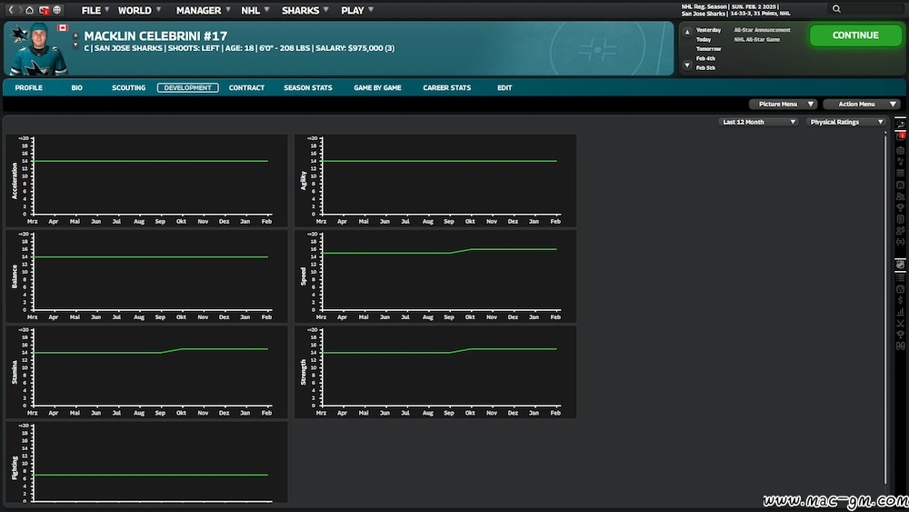This screenshot has height=512, width=909.
Task: Open the Physical Ratings category dropdown
Action: pyautogui.click(x=846, y=122)
